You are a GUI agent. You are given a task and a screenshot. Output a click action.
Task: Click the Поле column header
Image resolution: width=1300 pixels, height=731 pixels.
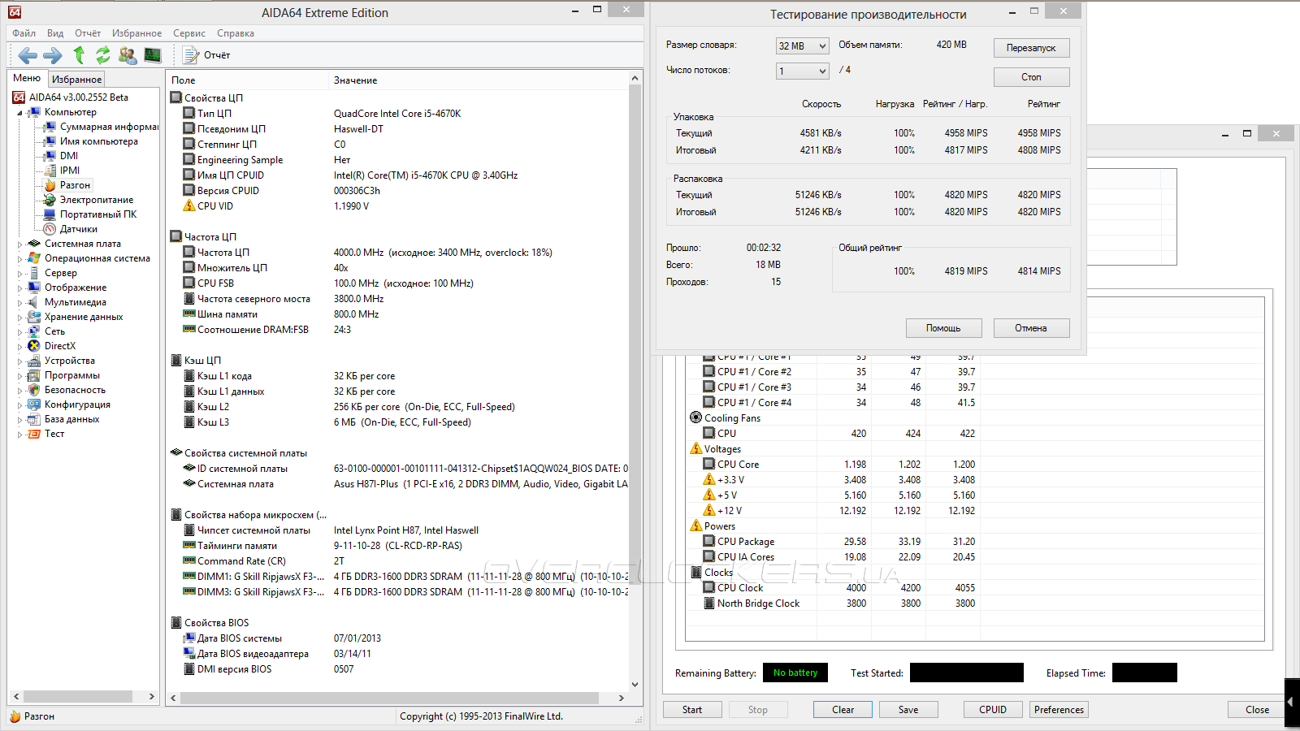coord(248,80)
